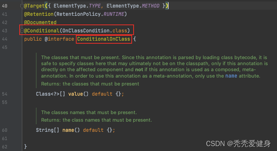Click ElementType.METHOD constant
Screen dimensions: 277x151
[x=133, y=6]
